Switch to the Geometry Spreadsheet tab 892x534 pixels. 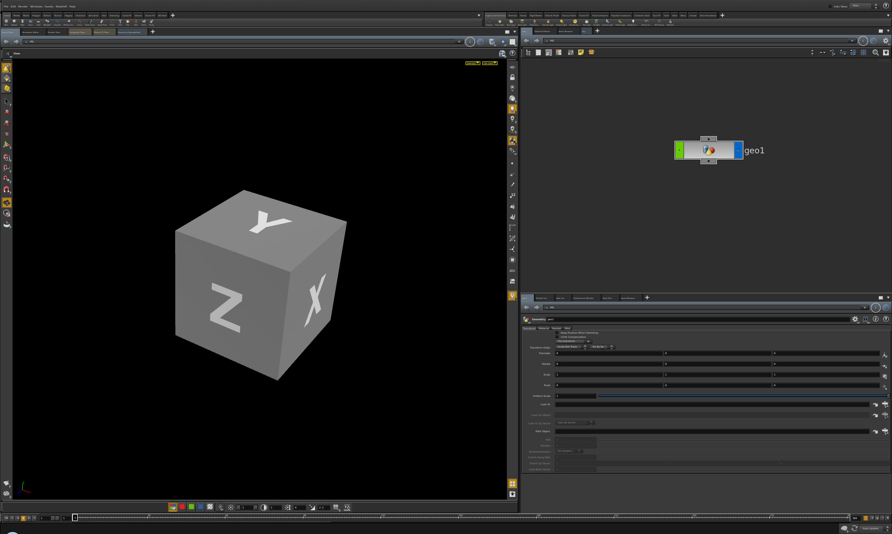[x=129, y=32]
